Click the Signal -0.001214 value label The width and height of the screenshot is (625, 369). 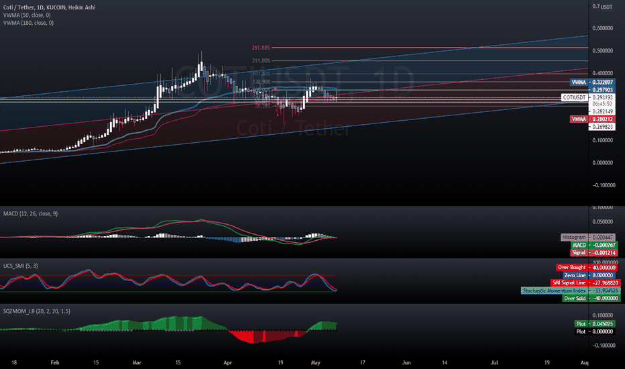[x=594, y=252]
